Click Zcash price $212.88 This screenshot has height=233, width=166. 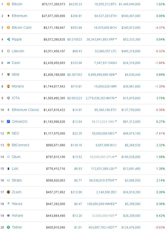click(x=76, y=192)
